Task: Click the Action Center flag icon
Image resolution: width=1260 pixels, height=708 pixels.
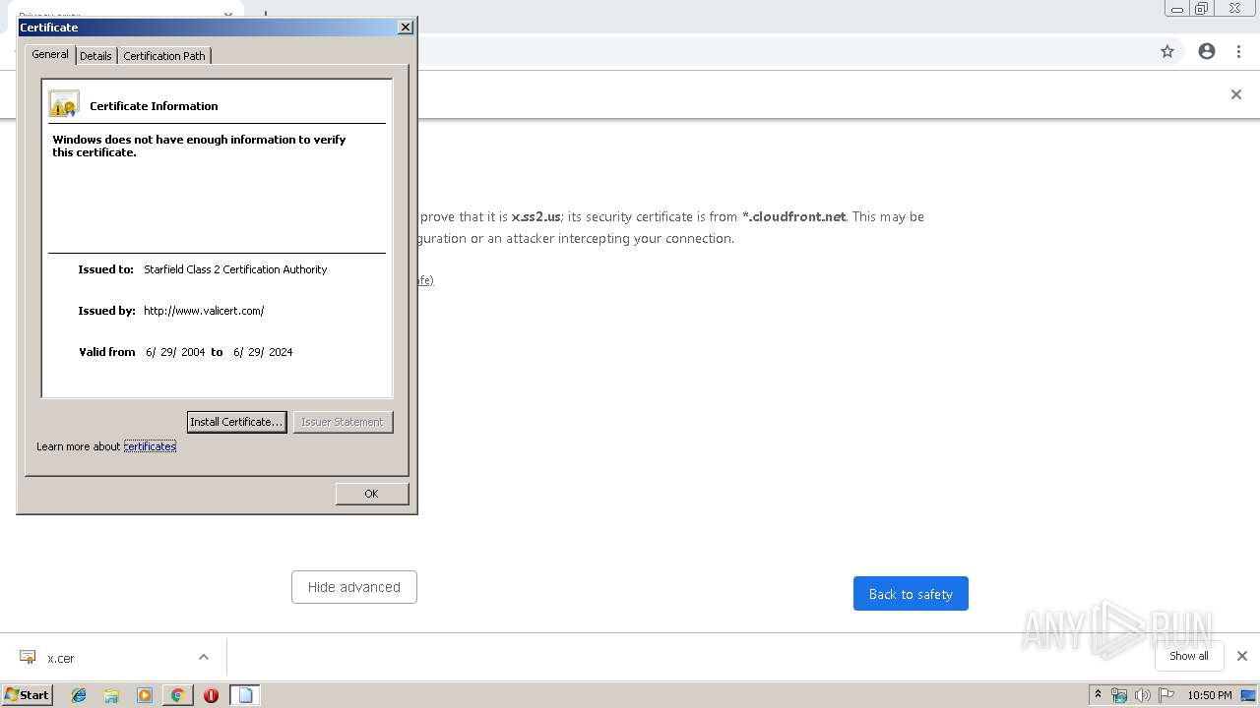Action: 1166,695
